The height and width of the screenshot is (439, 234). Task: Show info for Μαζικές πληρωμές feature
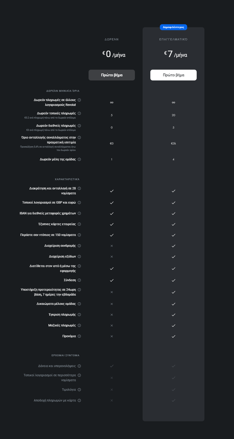[80, 325]
